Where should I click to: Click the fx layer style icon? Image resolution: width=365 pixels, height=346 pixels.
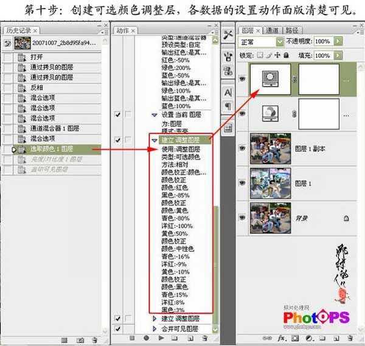pyautogui.click(x=282, y=337)
